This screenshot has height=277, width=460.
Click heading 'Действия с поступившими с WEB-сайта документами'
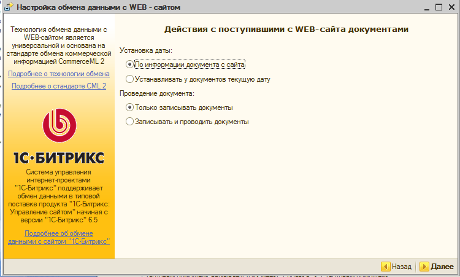click(x=286, y=29)
